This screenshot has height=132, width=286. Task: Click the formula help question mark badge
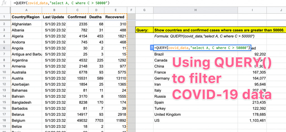[x=152, y=48]
